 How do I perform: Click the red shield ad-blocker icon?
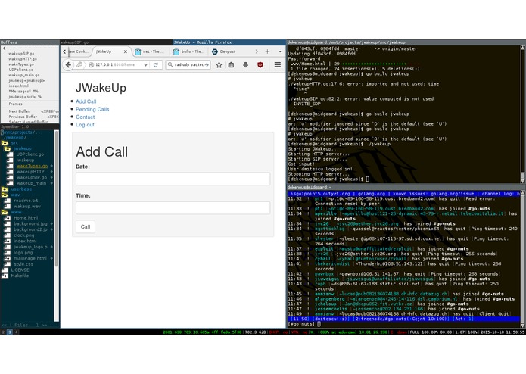pos(260,65)
